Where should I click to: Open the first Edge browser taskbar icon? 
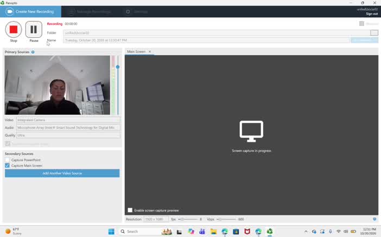[x=225, y=232]
